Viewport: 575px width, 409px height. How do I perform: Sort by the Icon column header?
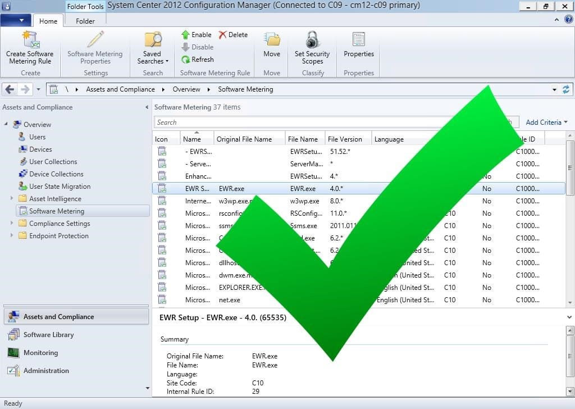point(166,139)
